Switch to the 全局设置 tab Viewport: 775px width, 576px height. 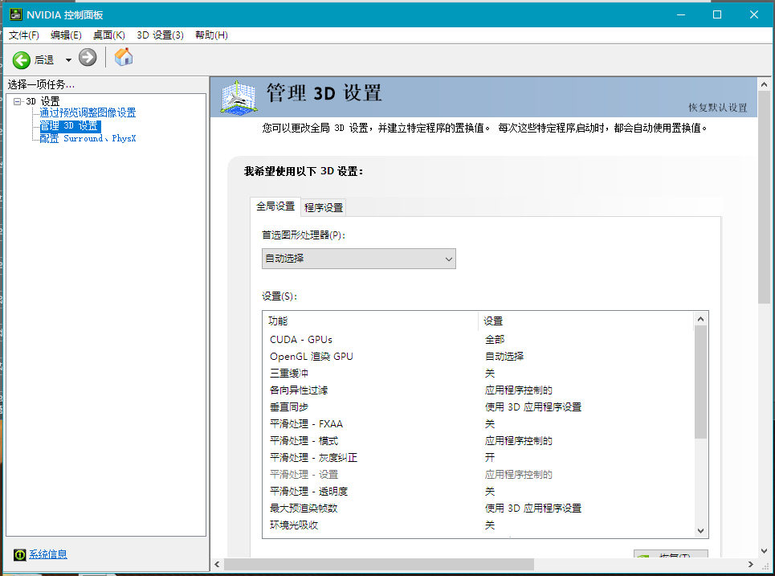click(275, 206)
